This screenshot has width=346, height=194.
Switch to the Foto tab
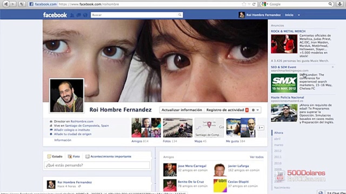tap(74, 156)
